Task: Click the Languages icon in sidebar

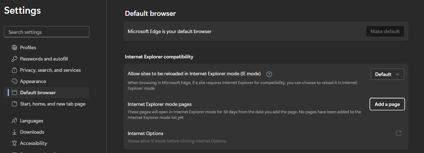Action: point(14,121)
